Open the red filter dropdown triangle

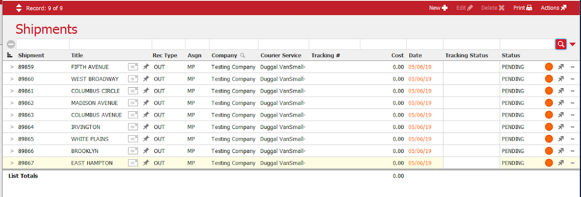tap(572, 44)
